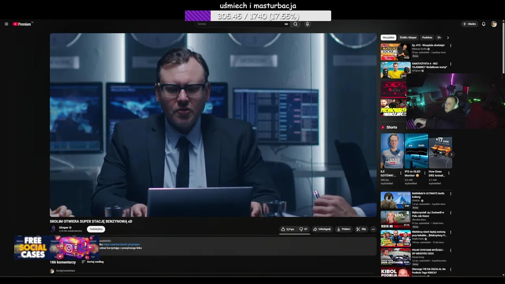Like the video (5,3 tys.)
This screenshot has height=284, width=505.
(288, 229)
